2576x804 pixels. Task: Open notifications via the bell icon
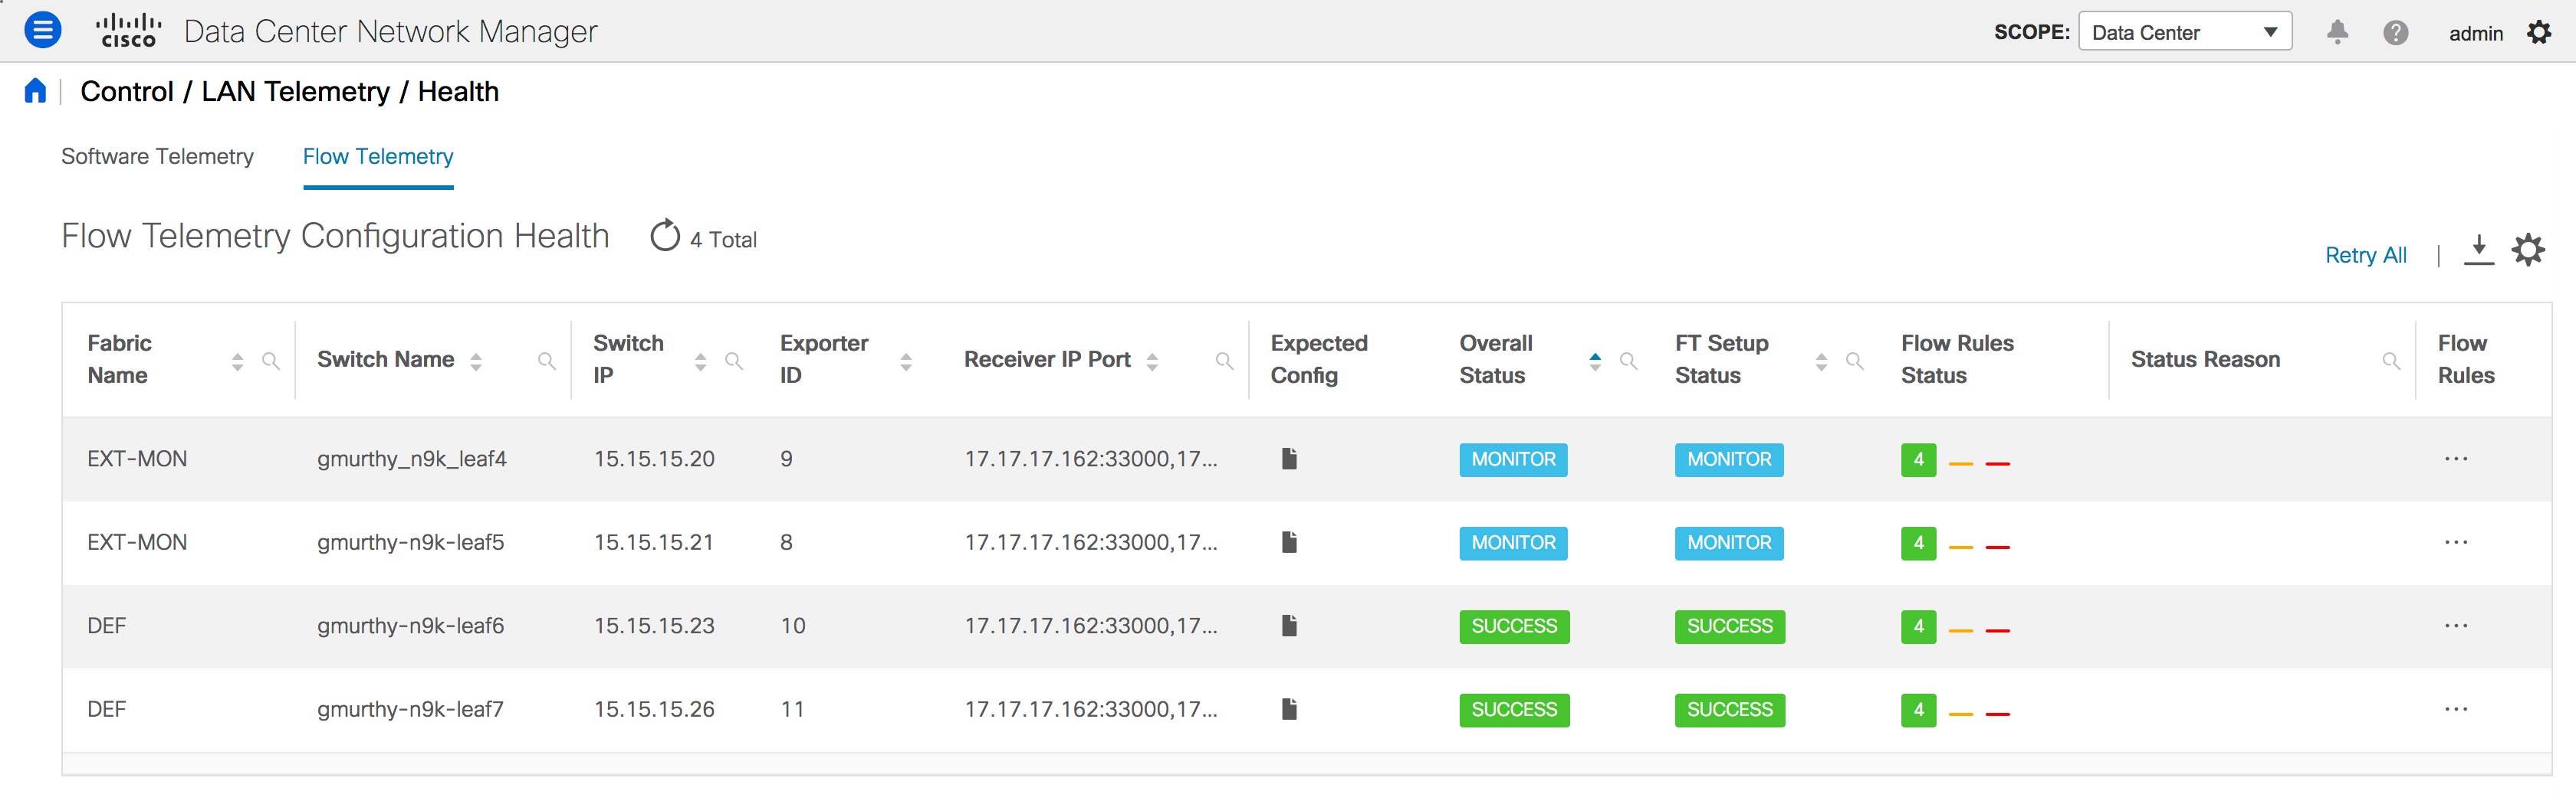(x=2338, y=31)
